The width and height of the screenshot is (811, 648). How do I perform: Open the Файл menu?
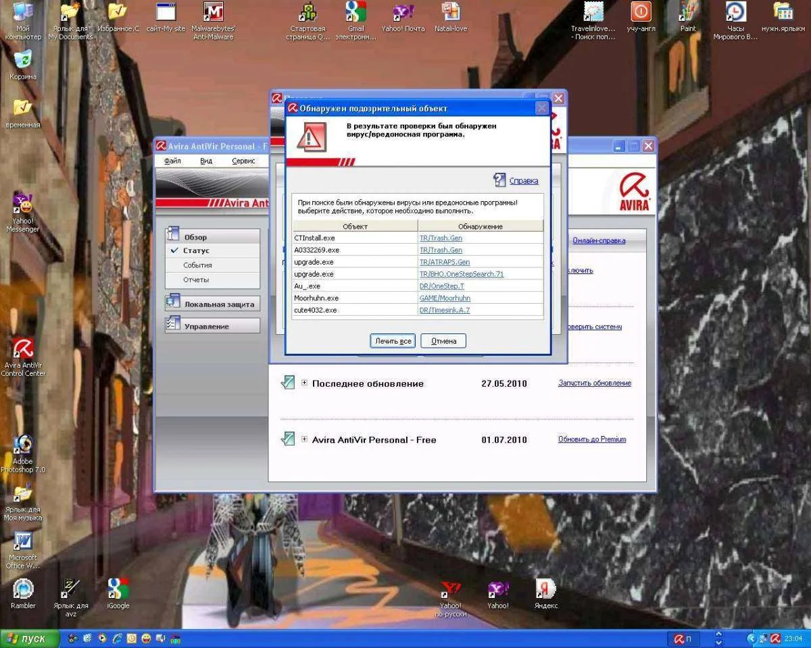point(172,161)
